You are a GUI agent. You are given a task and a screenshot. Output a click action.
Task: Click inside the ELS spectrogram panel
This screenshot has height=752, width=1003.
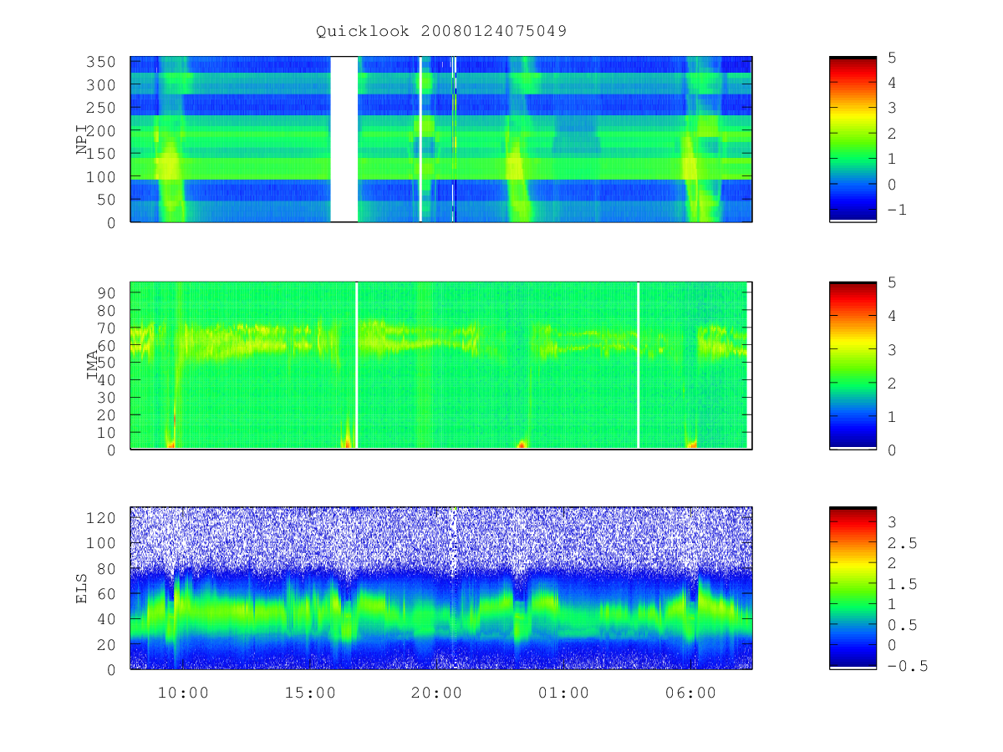tap(441, 587)
